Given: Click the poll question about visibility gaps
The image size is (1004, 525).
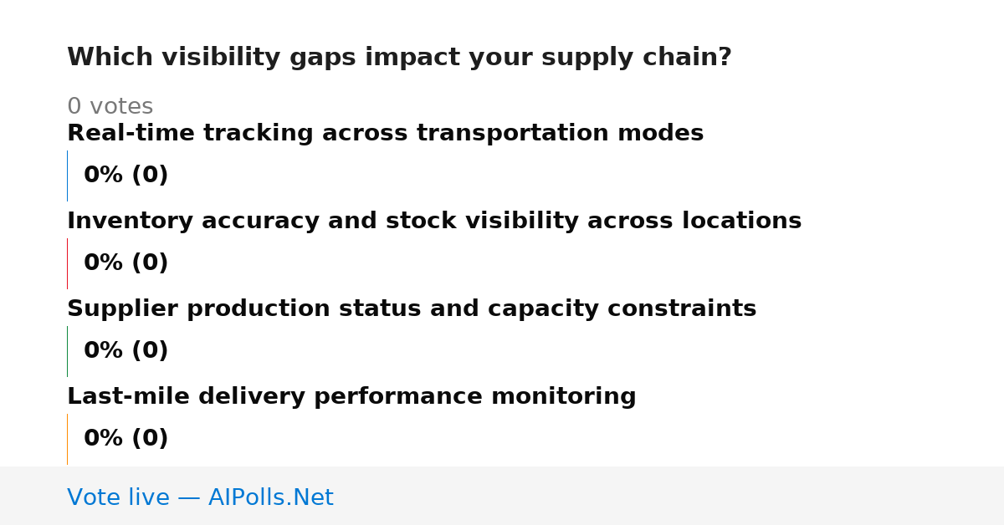Looking at the screenshot, I should click(399, 58).
